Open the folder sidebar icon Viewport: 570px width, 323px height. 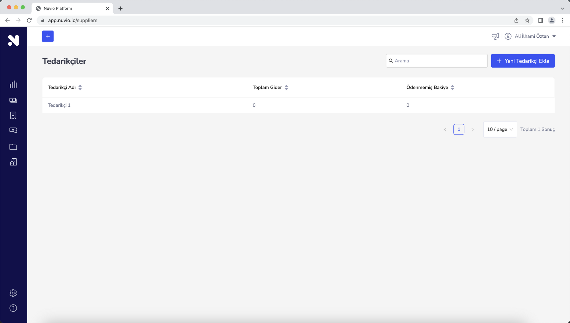pos(13,147)
